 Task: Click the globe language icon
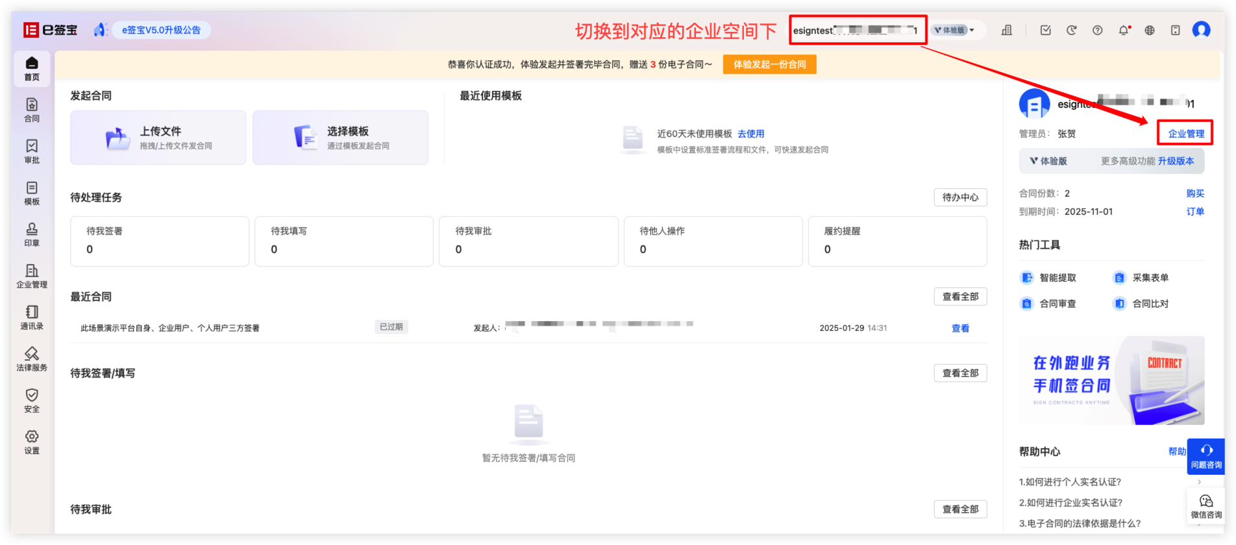[1150, 30]
